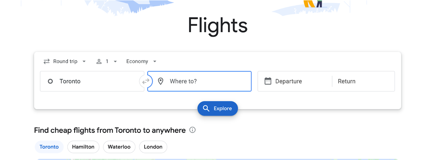Select the Toronto city chip
The width and height of the screenshot is (443, 160).
tap(49, 147)
